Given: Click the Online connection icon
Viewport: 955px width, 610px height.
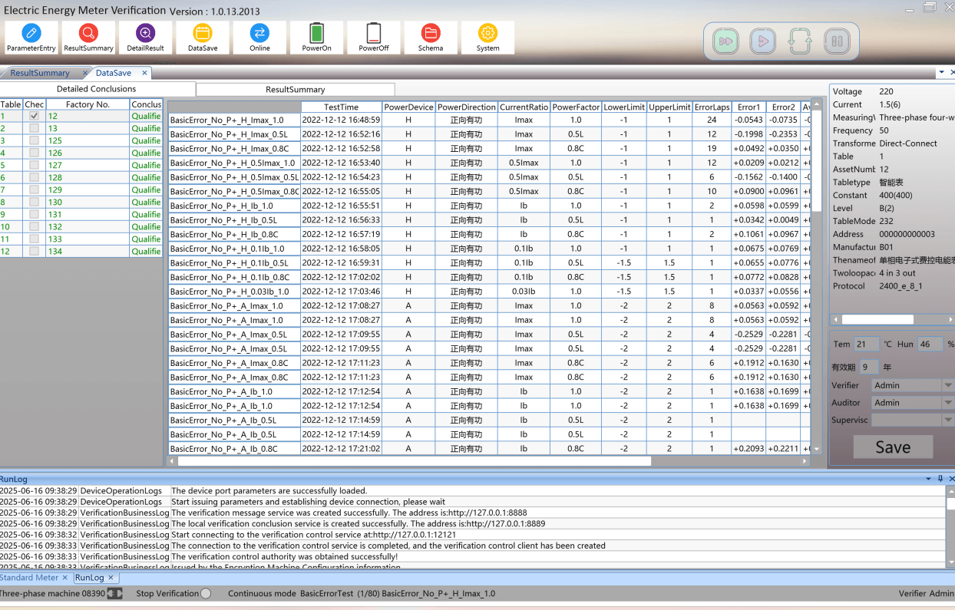Looking at the screenshot, I should click(259, 37).
